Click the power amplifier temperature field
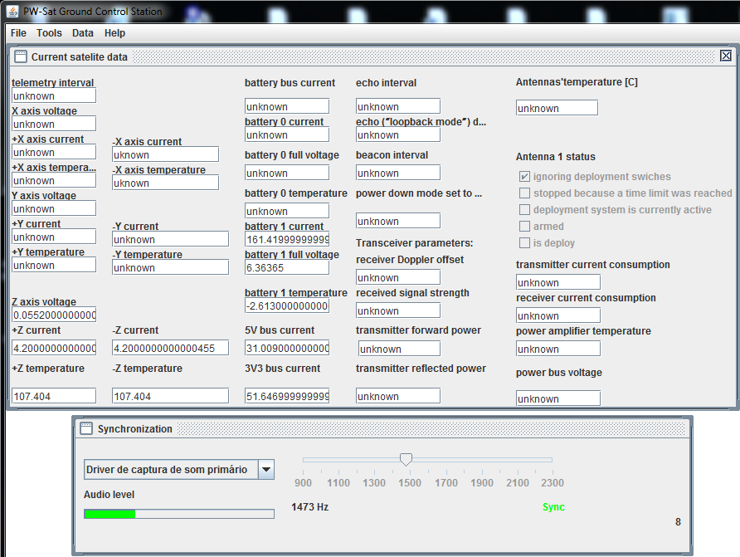This screenshot has width=740, height=557. point(558,349)
